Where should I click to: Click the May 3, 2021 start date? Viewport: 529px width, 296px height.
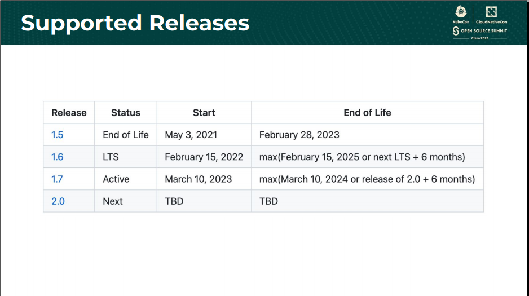click(191, 135)
